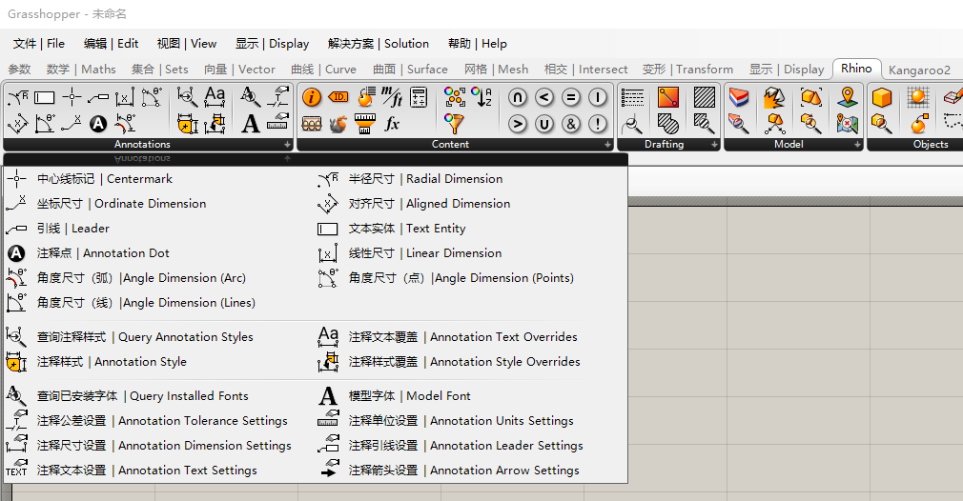Screen dimensions: 963x501
Task: Select Angle Dimension (Lines) entry
Action: (x=131, y=302)
